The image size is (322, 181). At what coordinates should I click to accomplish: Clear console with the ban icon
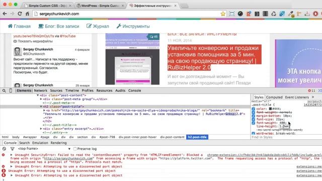[x=5, y=149]
